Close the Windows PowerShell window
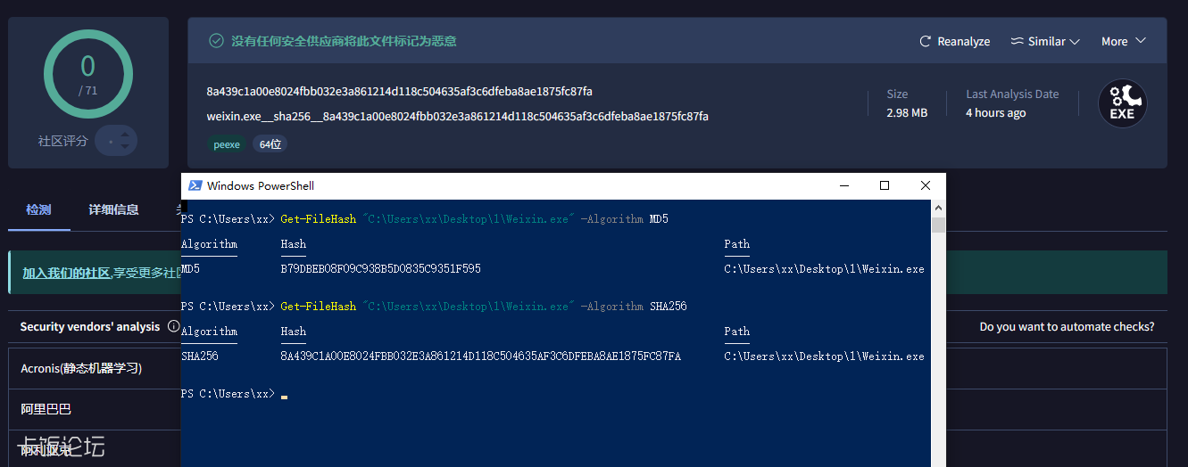 (925, 185)
